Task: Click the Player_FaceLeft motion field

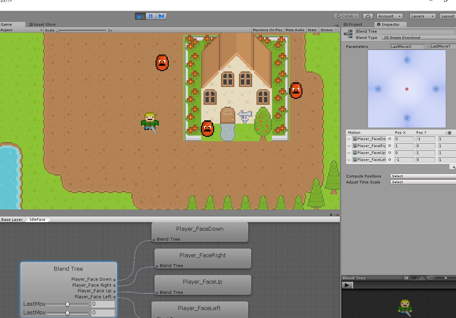Action: [369, 160]
